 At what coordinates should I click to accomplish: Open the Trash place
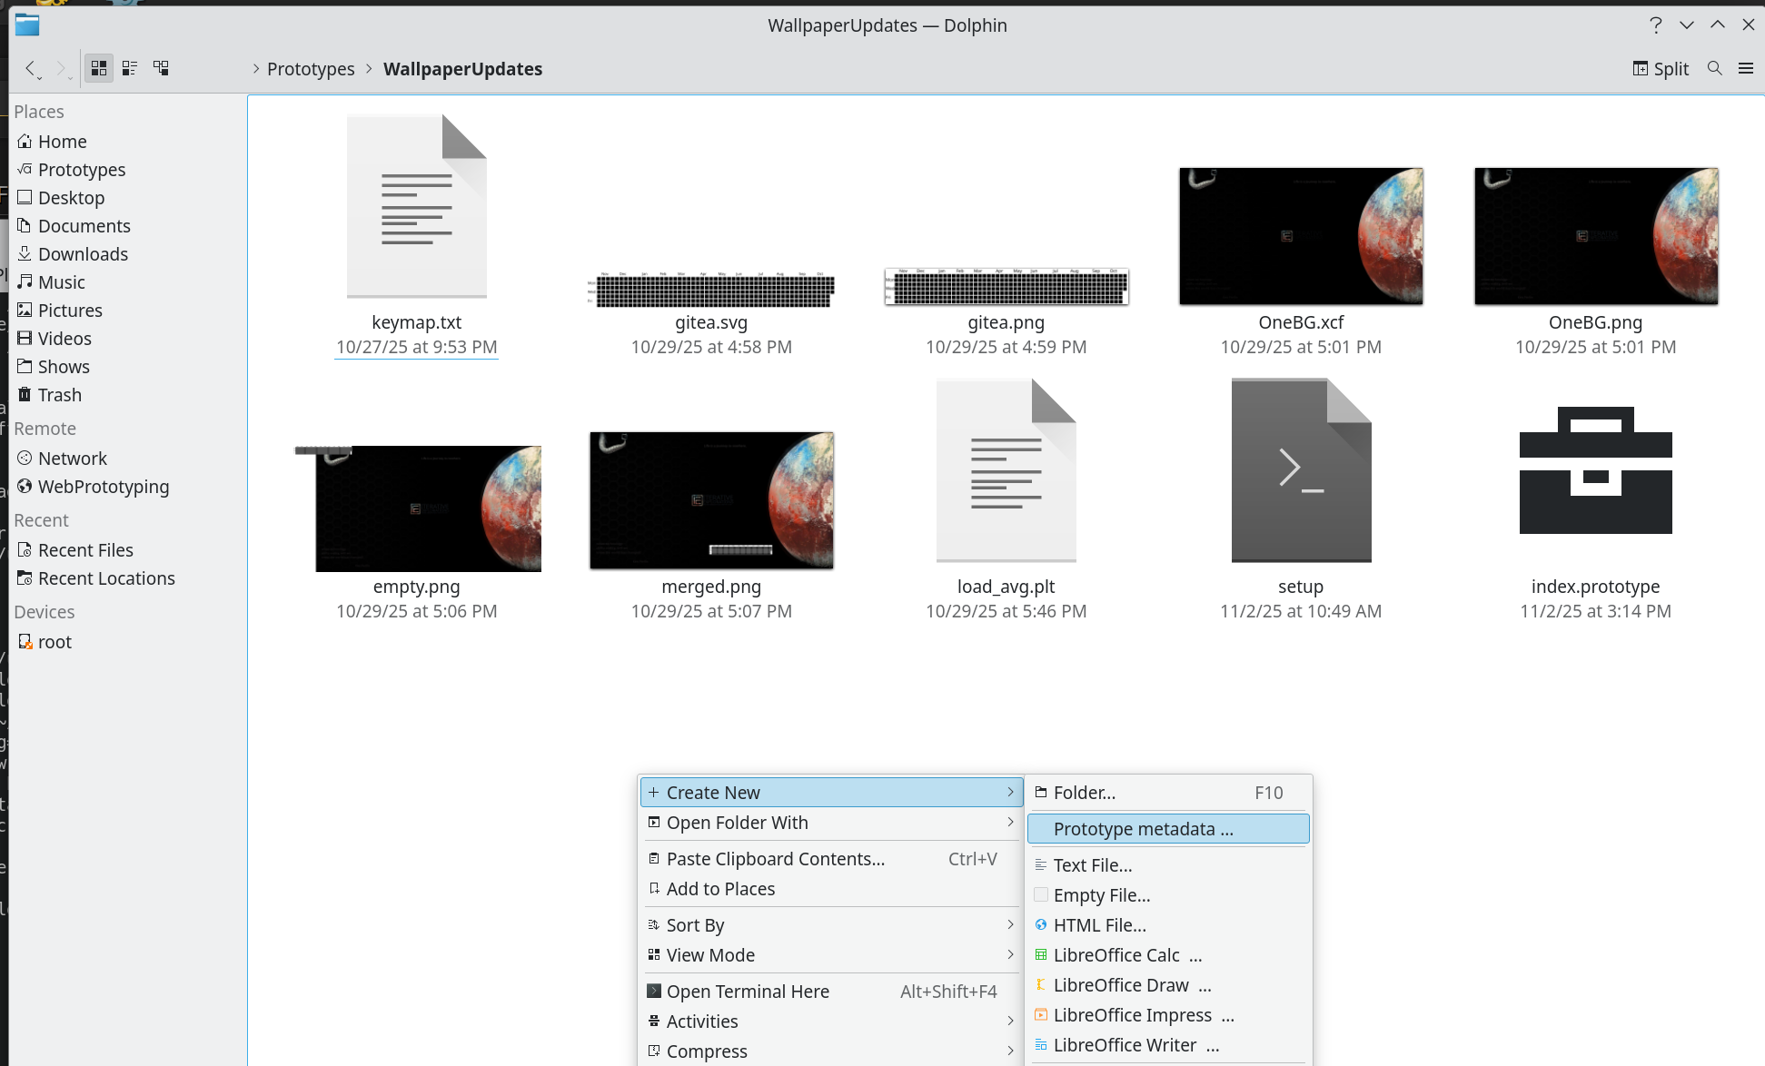pyautogui.click(x=60, y=395)
